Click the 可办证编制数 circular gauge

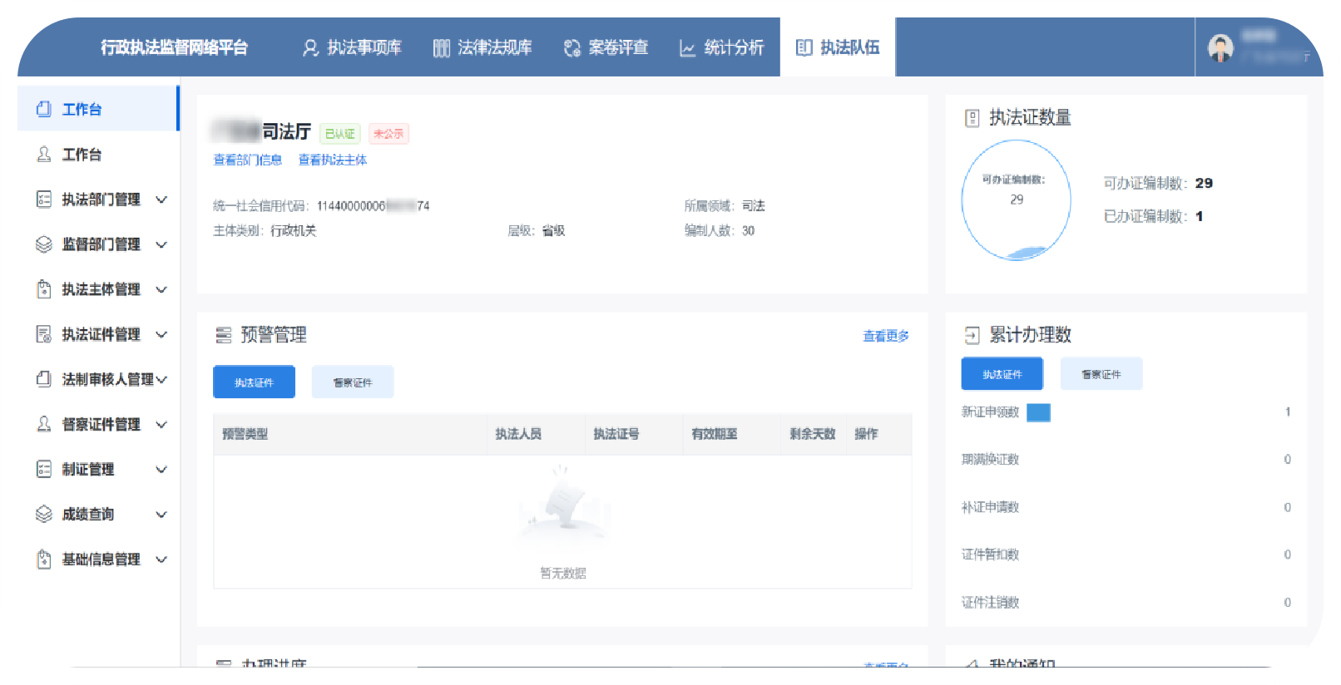pos(1016,200)
